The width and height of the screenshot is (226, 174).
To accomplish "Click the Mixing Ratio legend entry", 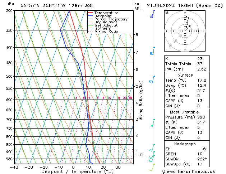I will coord(106,32).
